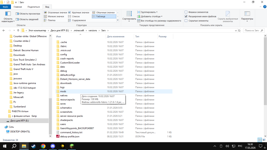267x150 pixels.
Task: Select the Вид ribbon tab
Action: click(47, 7)
